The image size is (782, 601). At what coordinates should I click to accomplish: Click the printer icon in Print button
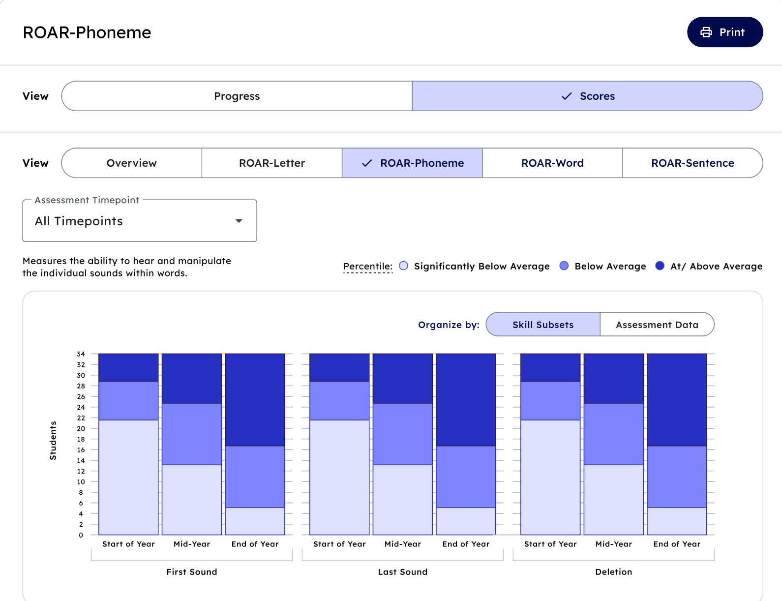(706, 32)
